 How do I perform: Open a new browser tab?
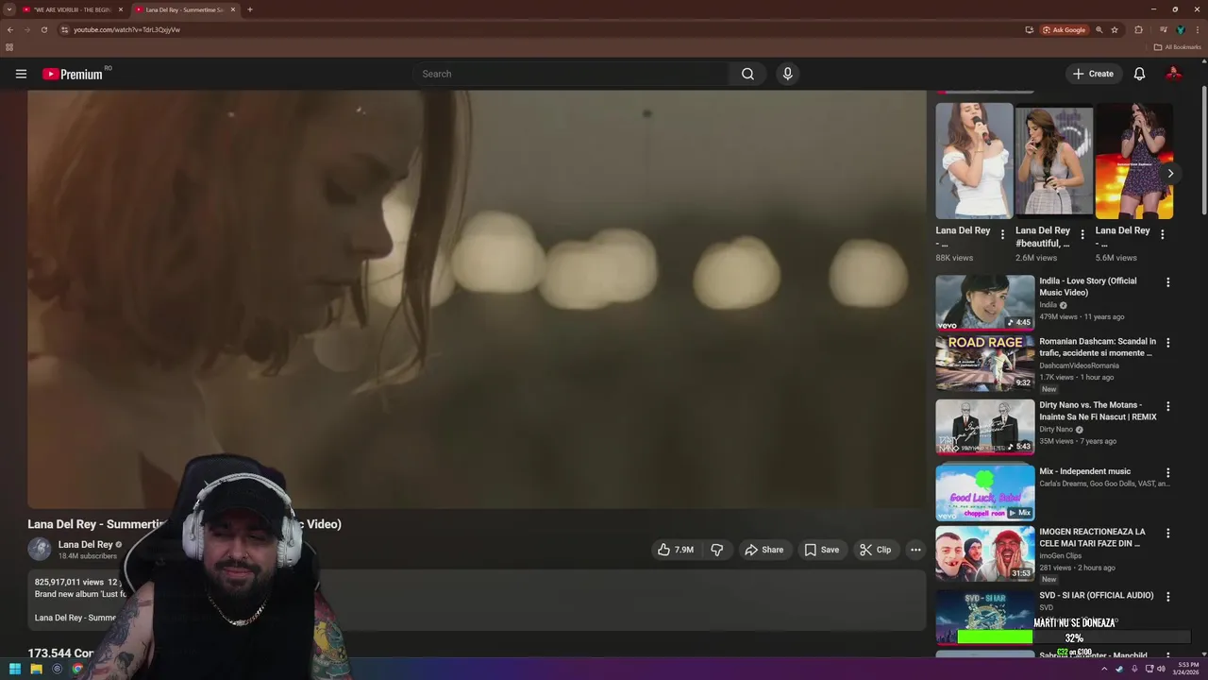[249, 9]
